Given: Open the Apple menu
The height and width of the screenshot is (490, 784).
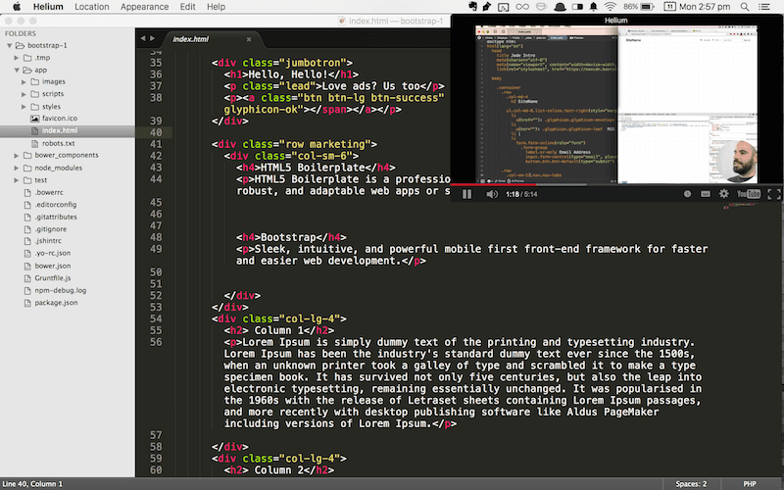Looking at the screenshot, I should [17, 7].
